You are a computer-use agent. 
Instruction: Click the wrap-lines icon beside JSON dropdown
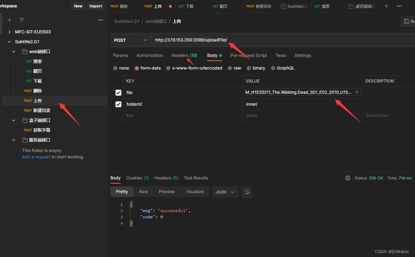pos(247,192)
